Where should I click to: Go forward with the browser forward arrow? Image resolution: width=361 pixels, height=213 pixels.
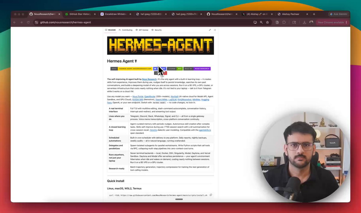[x=21, y=22]
